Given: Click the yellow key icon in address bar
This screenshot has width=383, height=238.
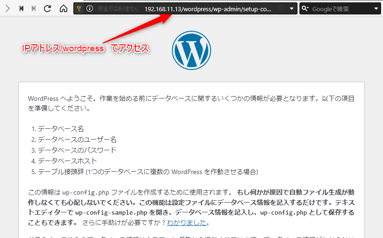Looking at the screenshot, I should coord(80,9).
